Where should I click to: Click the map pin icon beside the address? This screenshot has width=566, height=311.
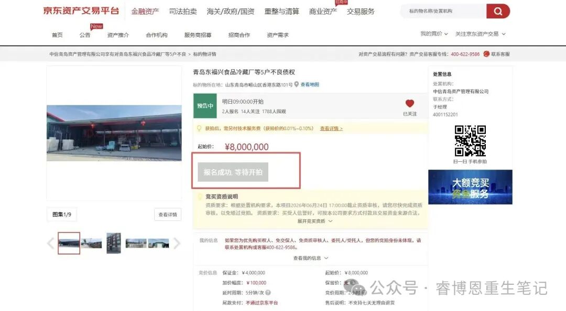(296, 84)
